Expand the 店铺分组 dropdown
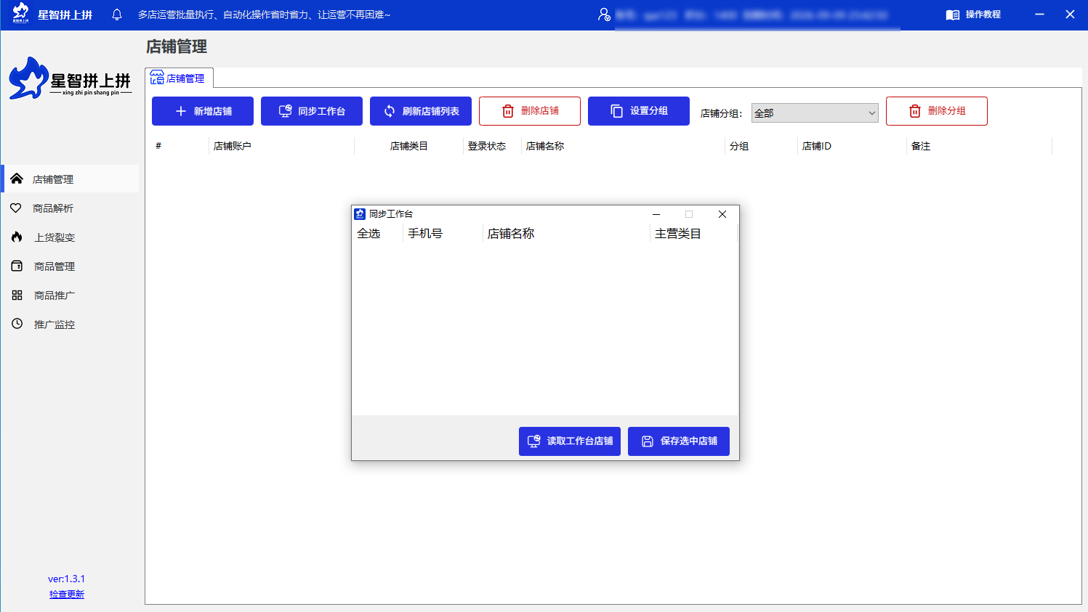The width and height of the screenshot is (1088, 612). pos(815,113)
